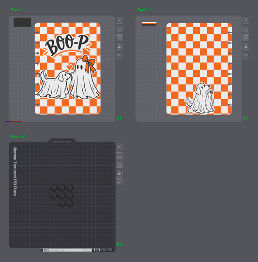Arrange objects on the Discs plate
Viewport: 258px width, 262px height.
pyautogui.click(x=119, y=164)
